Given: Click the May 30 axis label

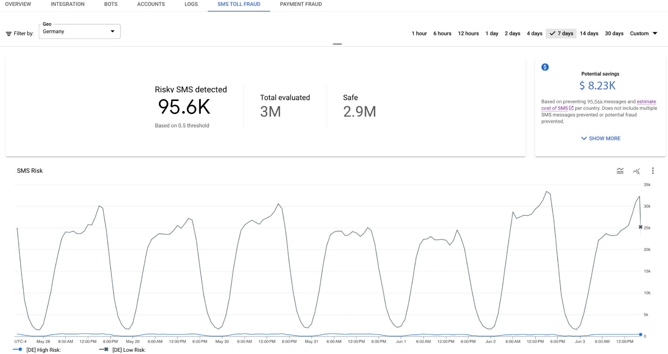Looking at the screenshot, I should coord(222,341).
